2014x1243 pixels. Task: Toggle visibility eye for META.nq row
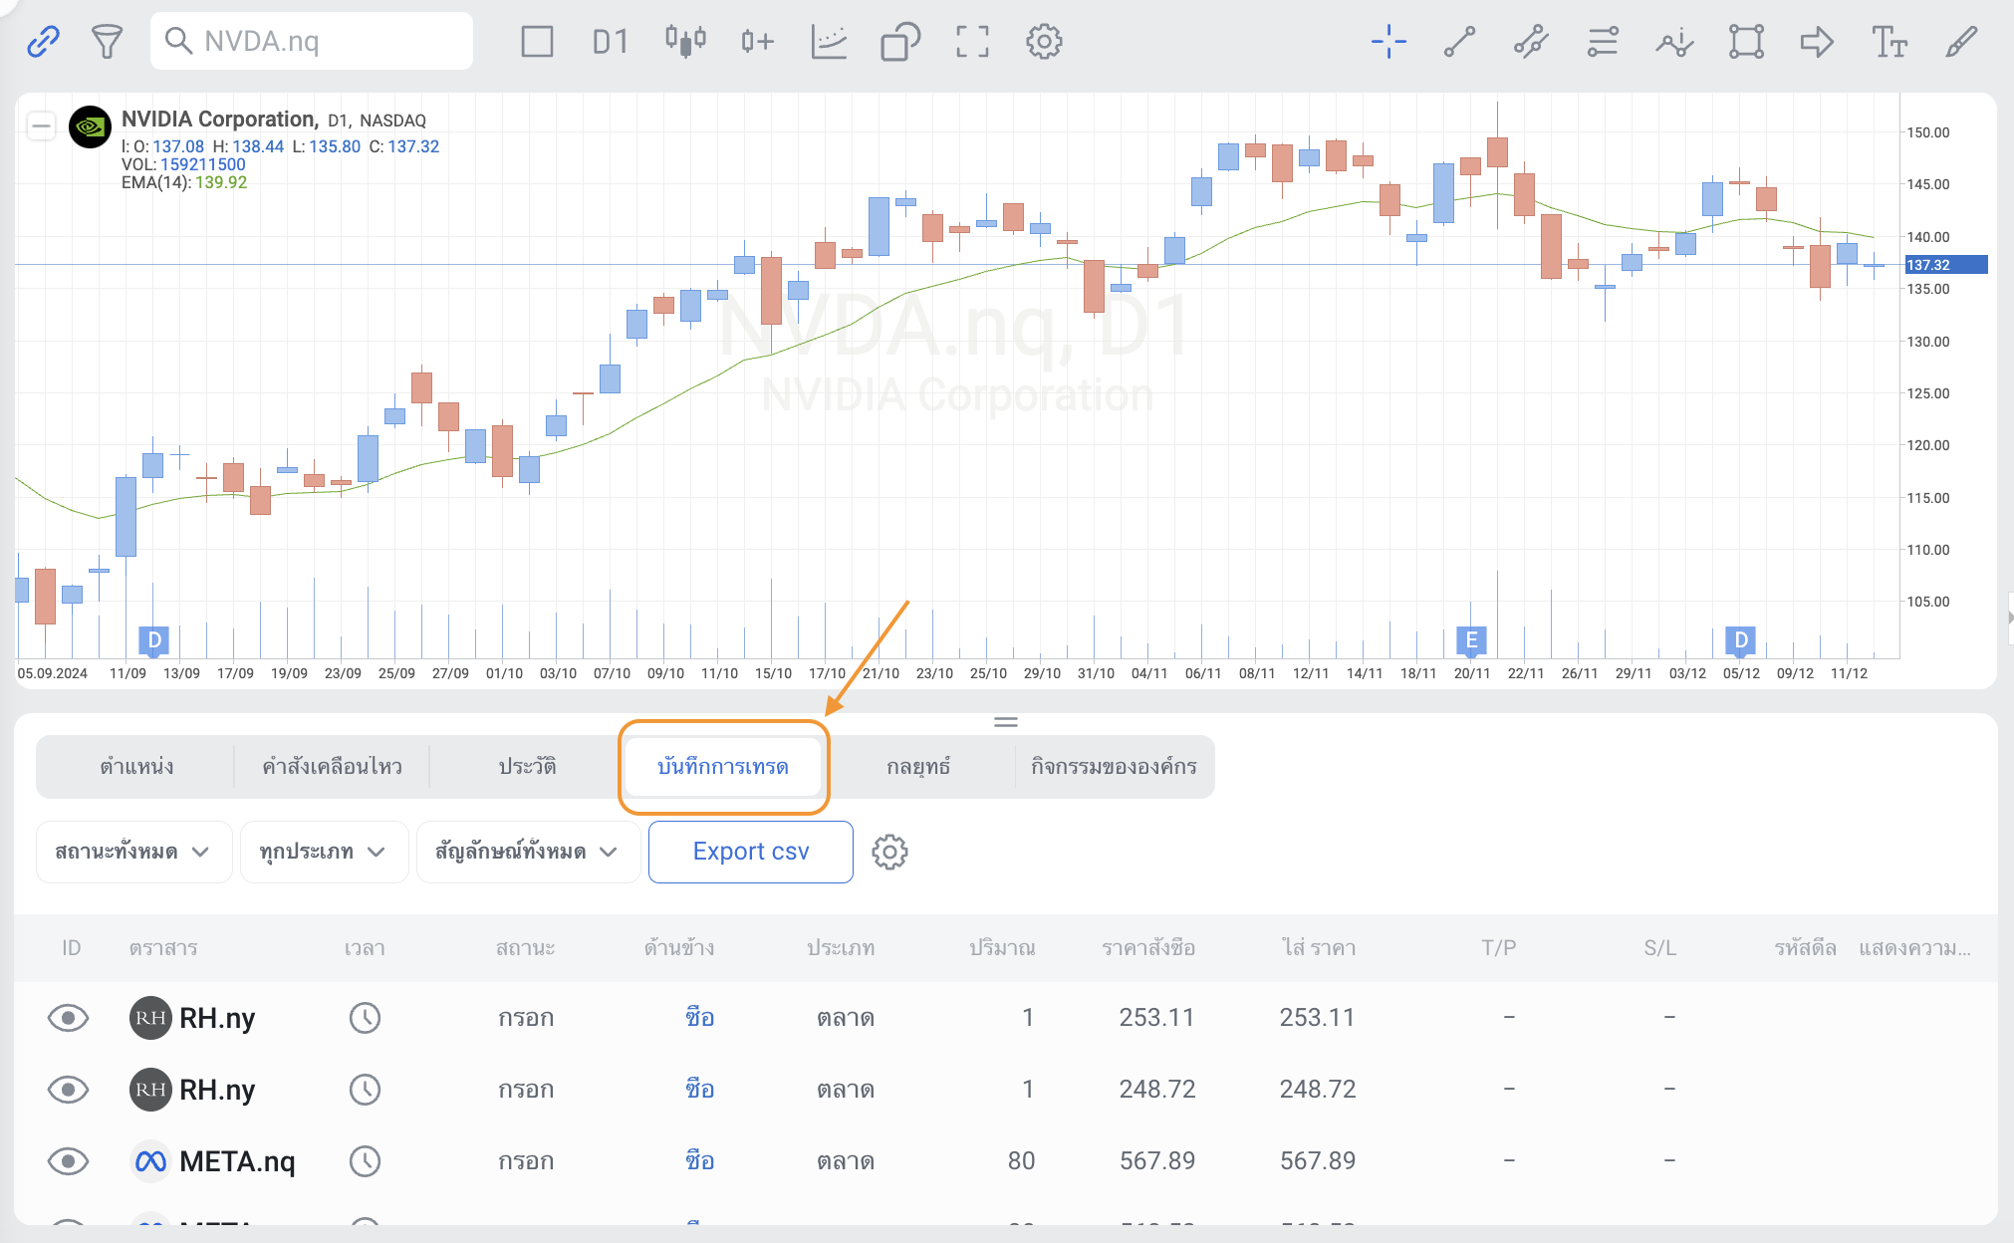coord(68,1161)
